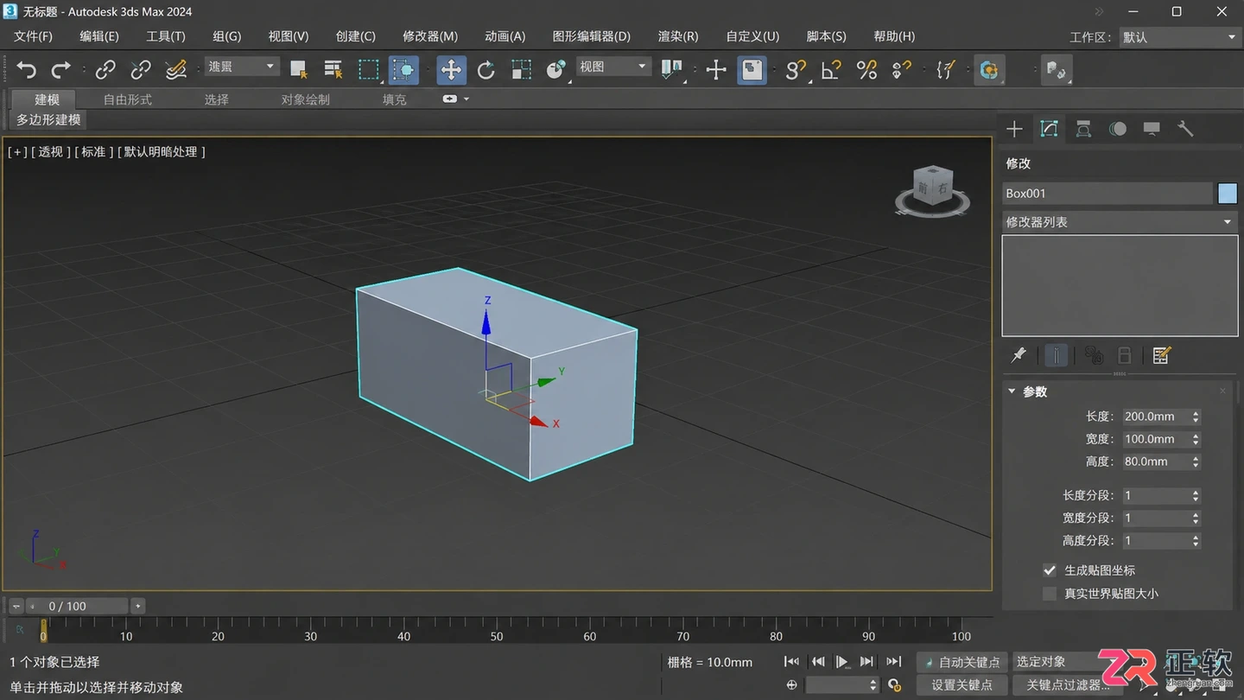Click the Box001 object color swatch

(x=1228, y=194)
